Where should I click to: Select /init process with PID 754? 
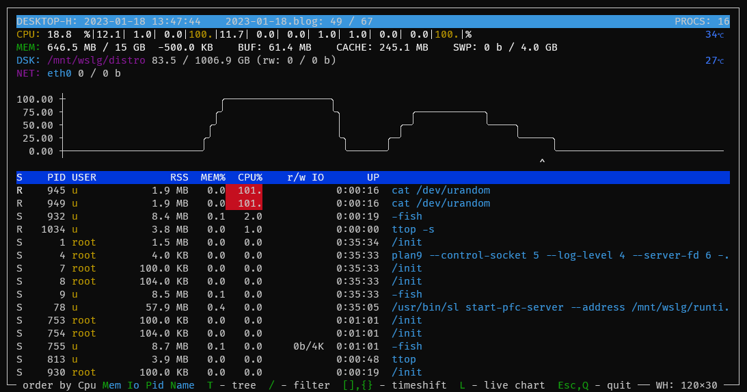pos(373,333)
